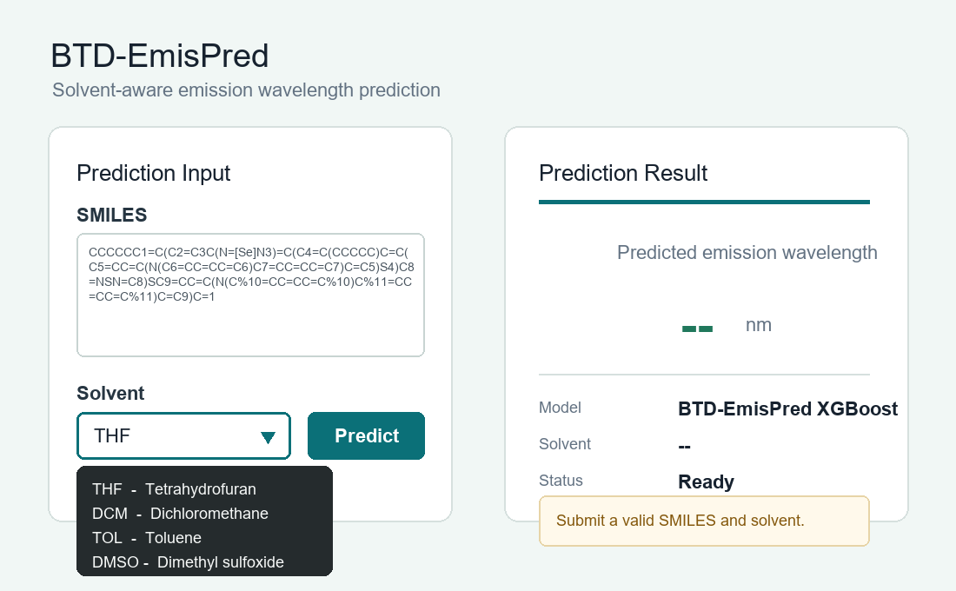Click the Prediction Result heading

tap(622, 173)
